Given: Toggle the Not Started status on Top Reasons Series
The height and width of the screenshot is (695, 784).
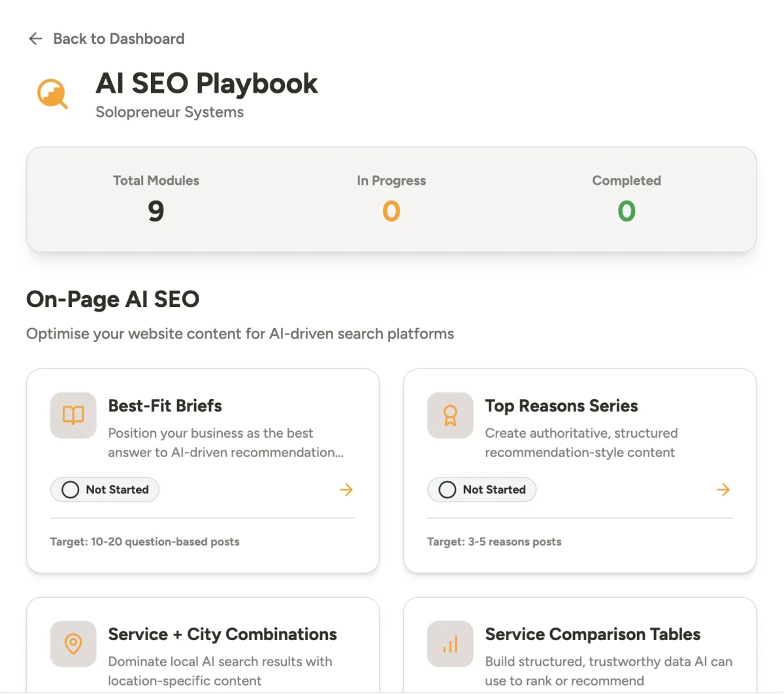Looking at the screenshot, I should pyautogui.click(x=482, y=490).
